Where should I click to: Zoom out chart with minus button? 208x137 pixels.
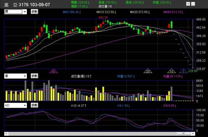pos(193,4)
